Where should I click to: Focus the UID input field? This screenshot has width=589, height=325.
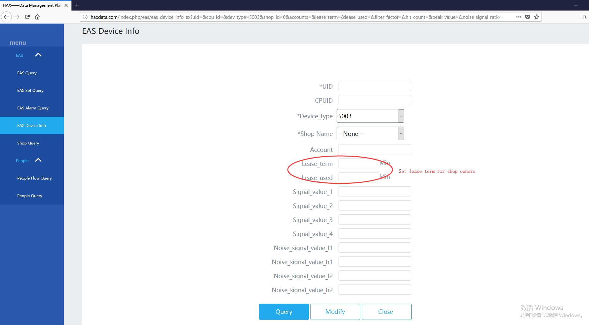coord(375,86)
